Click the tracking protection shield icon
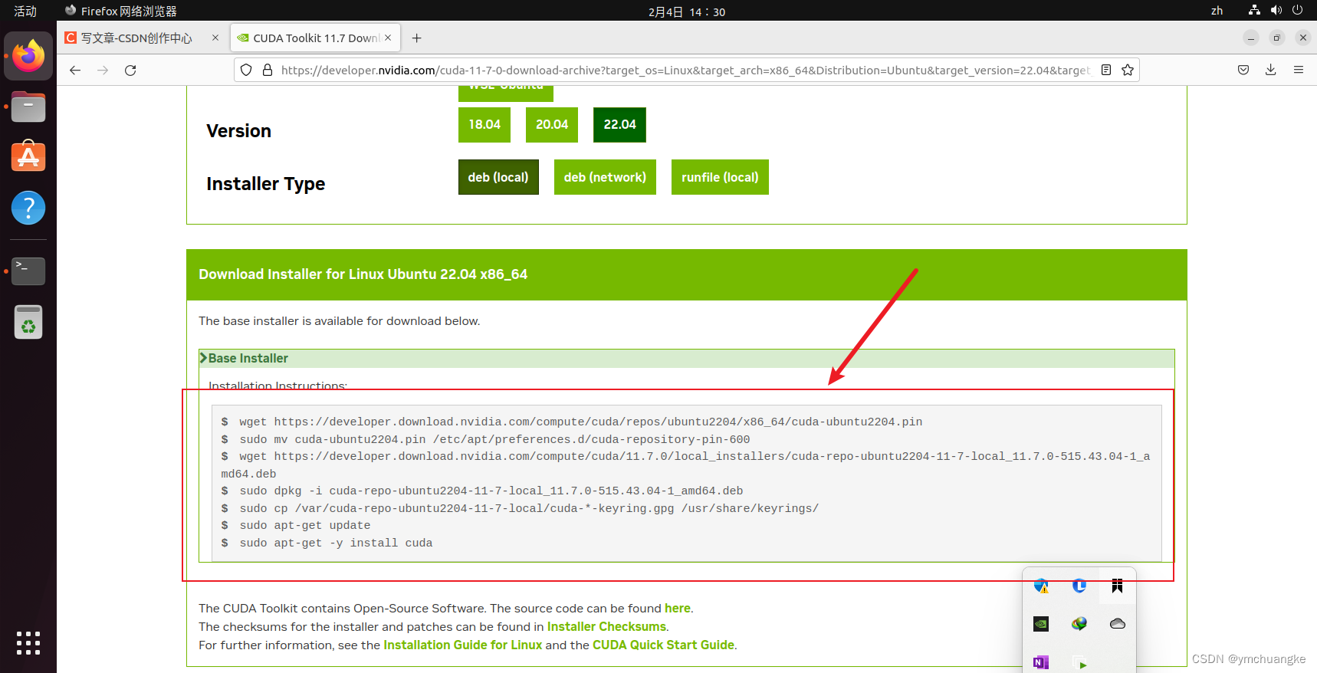This screenshot has height=673, width=1317. pos(246,70)
